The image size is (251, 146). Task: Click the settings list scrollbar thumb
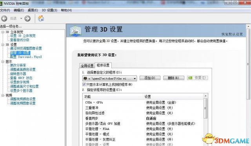pos(206,108)
